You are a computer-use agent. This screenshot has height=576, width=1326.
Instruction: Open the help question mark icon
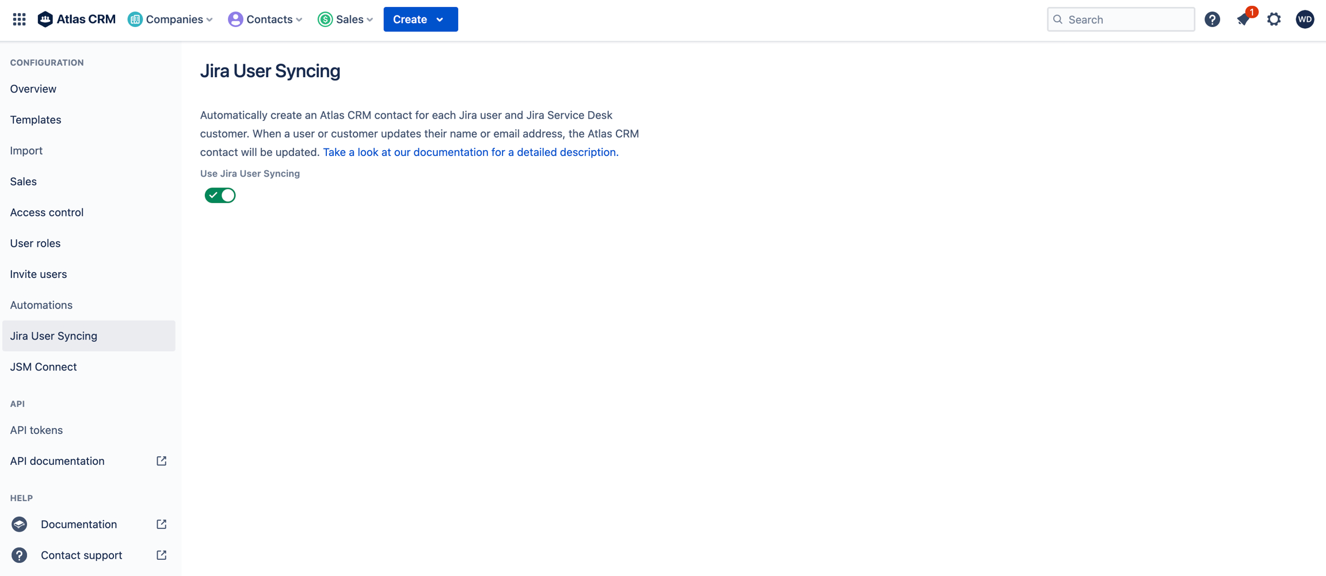coord(1212,20)
